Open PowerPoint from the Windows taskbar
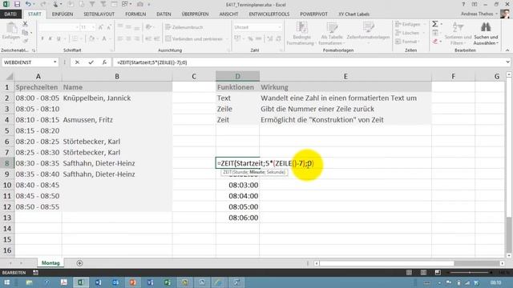The image size is (513, 288). (132, 282)
